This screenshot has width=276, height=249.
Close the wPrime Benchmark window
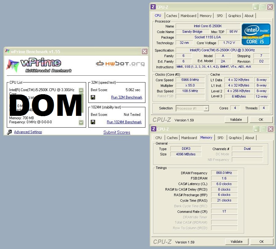pyautogui.click(x=144, y=52)
